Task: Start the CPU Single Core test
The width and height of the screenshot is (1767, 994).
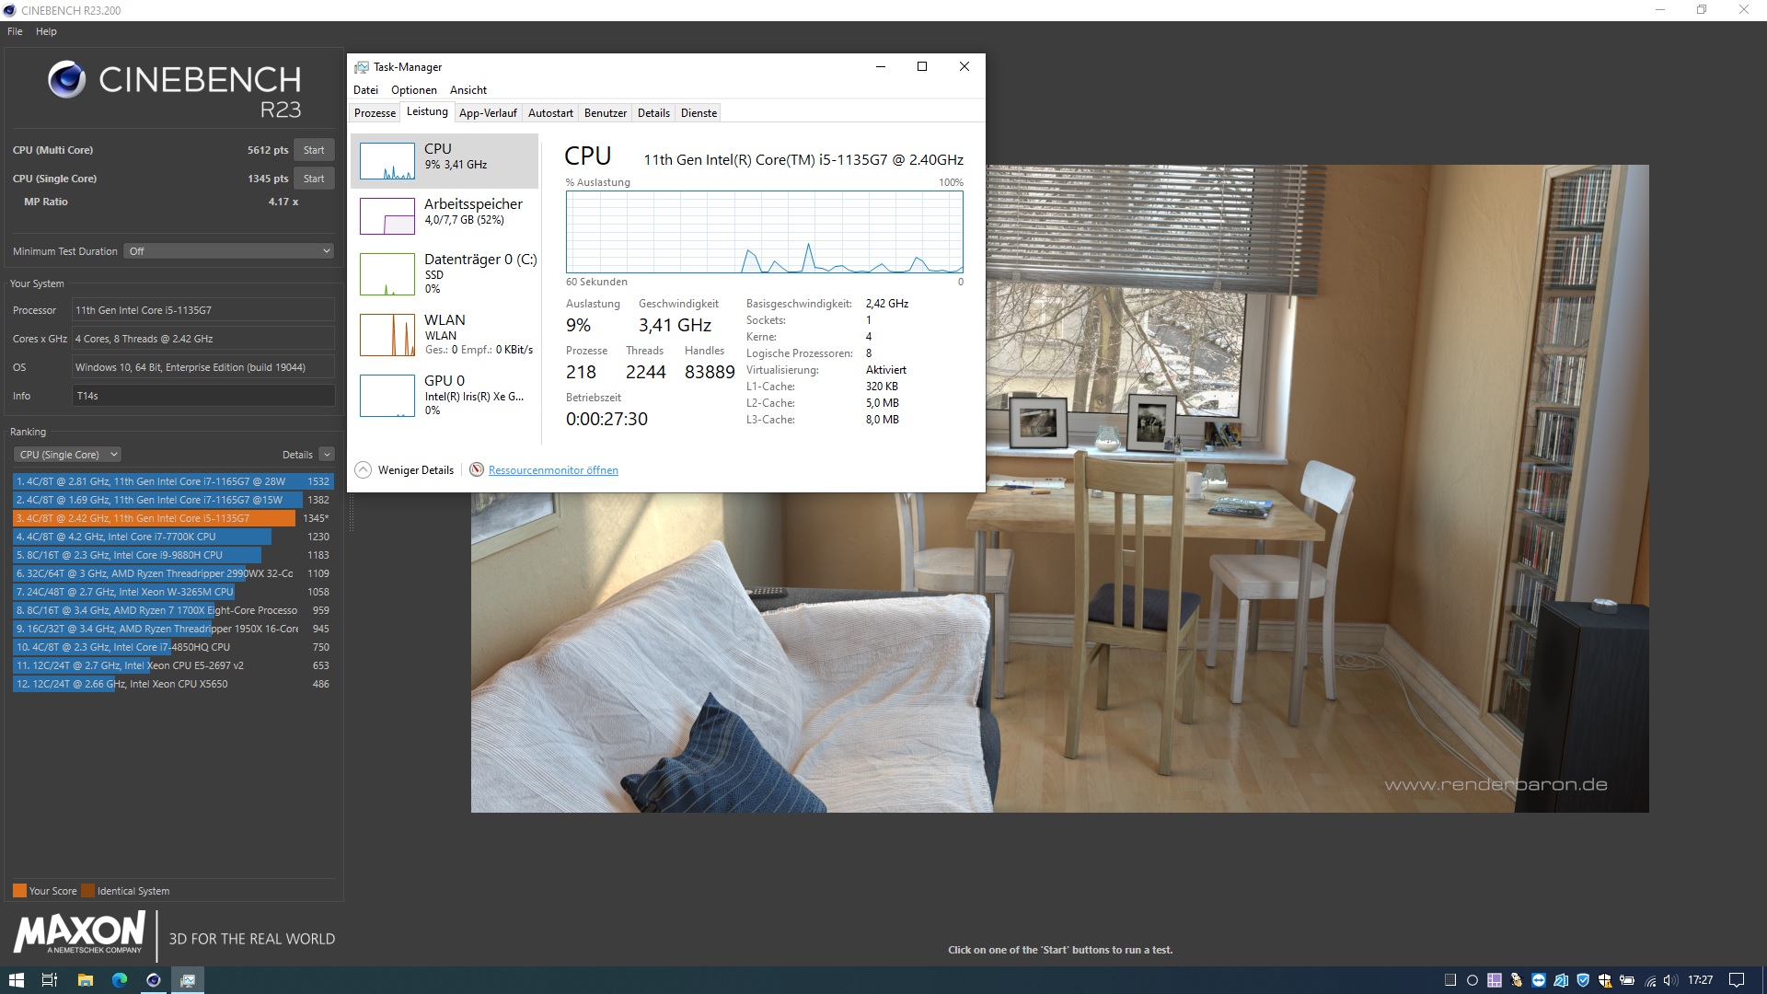Action: (x=314, y=179)
